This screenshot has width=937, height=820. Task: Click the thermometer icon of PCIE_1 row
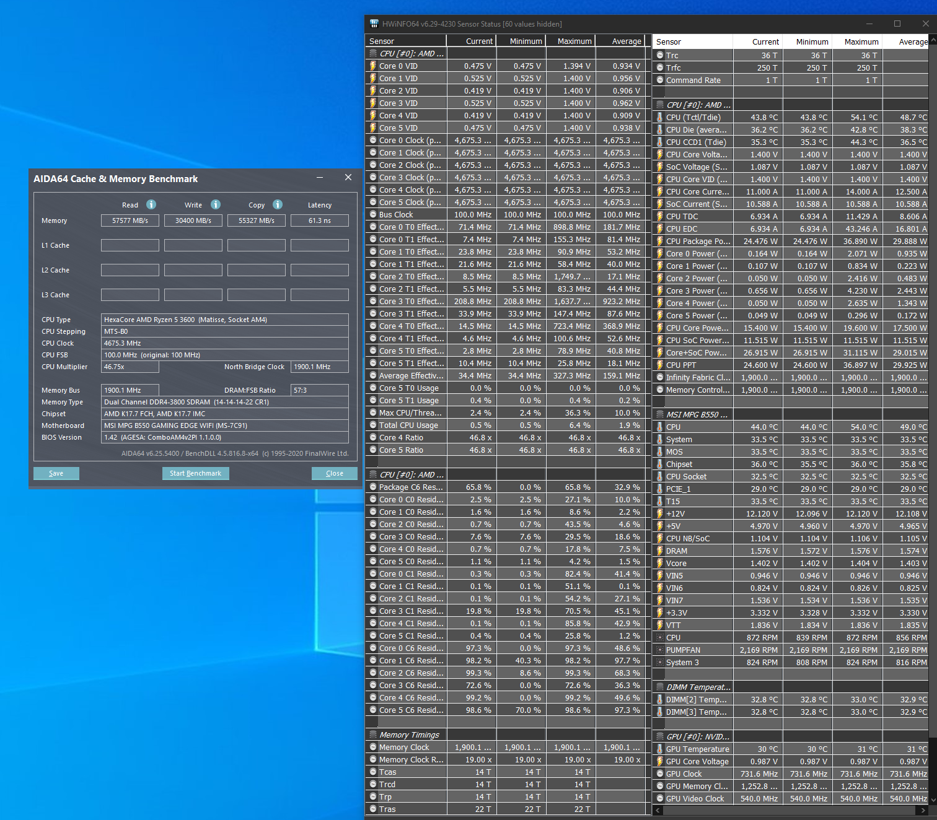[660, 489]
